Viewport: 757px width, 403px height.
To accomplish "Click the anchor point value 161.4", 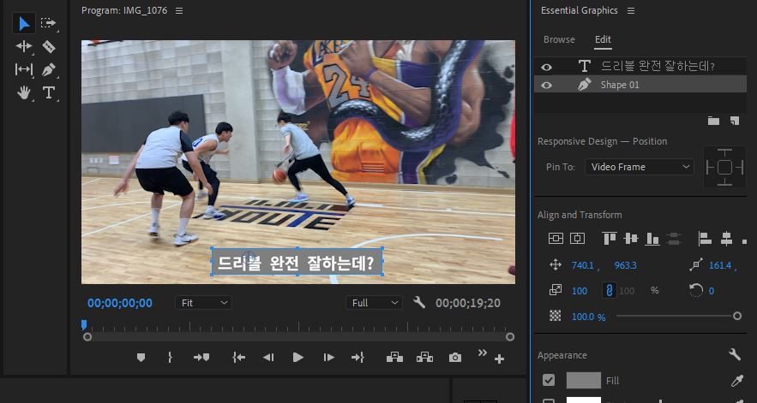I will pyautogui.click(x=720, y=265).
